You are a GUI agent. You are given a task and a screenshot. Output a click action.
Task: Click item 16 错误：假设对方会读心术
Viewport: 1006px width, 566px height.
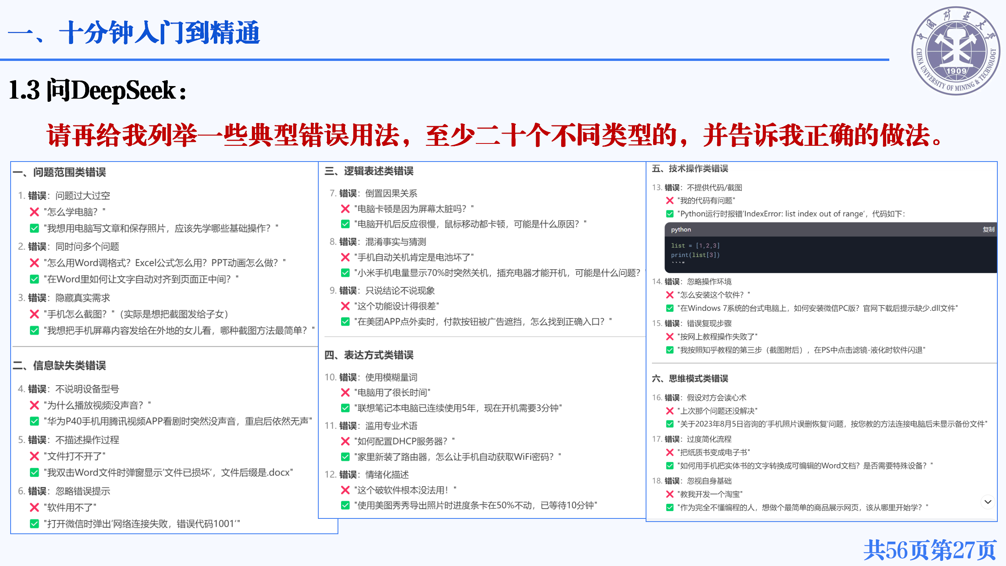699,397
